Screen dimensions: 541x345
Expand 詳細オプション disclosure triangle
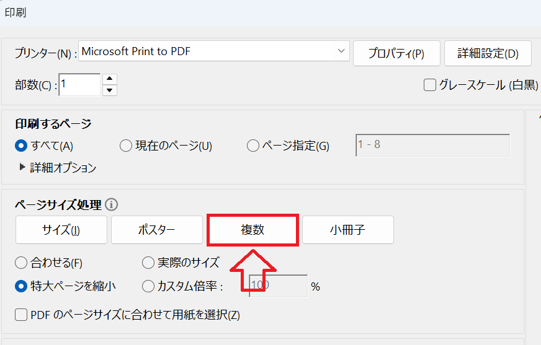pyautogui.click(x=22, y=167)
